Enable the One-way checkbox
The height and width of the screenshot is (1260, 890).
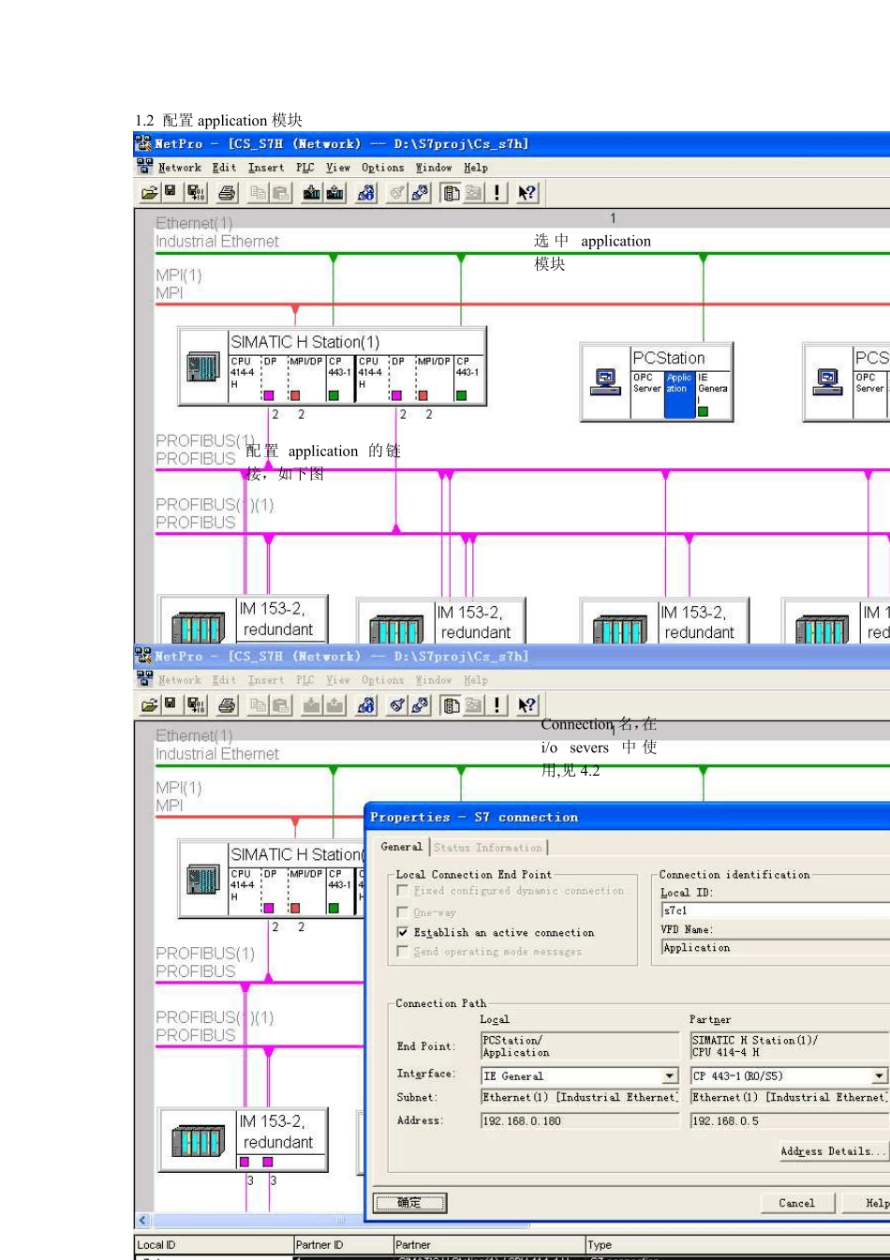pyautogui.click(x=403, y=912)
